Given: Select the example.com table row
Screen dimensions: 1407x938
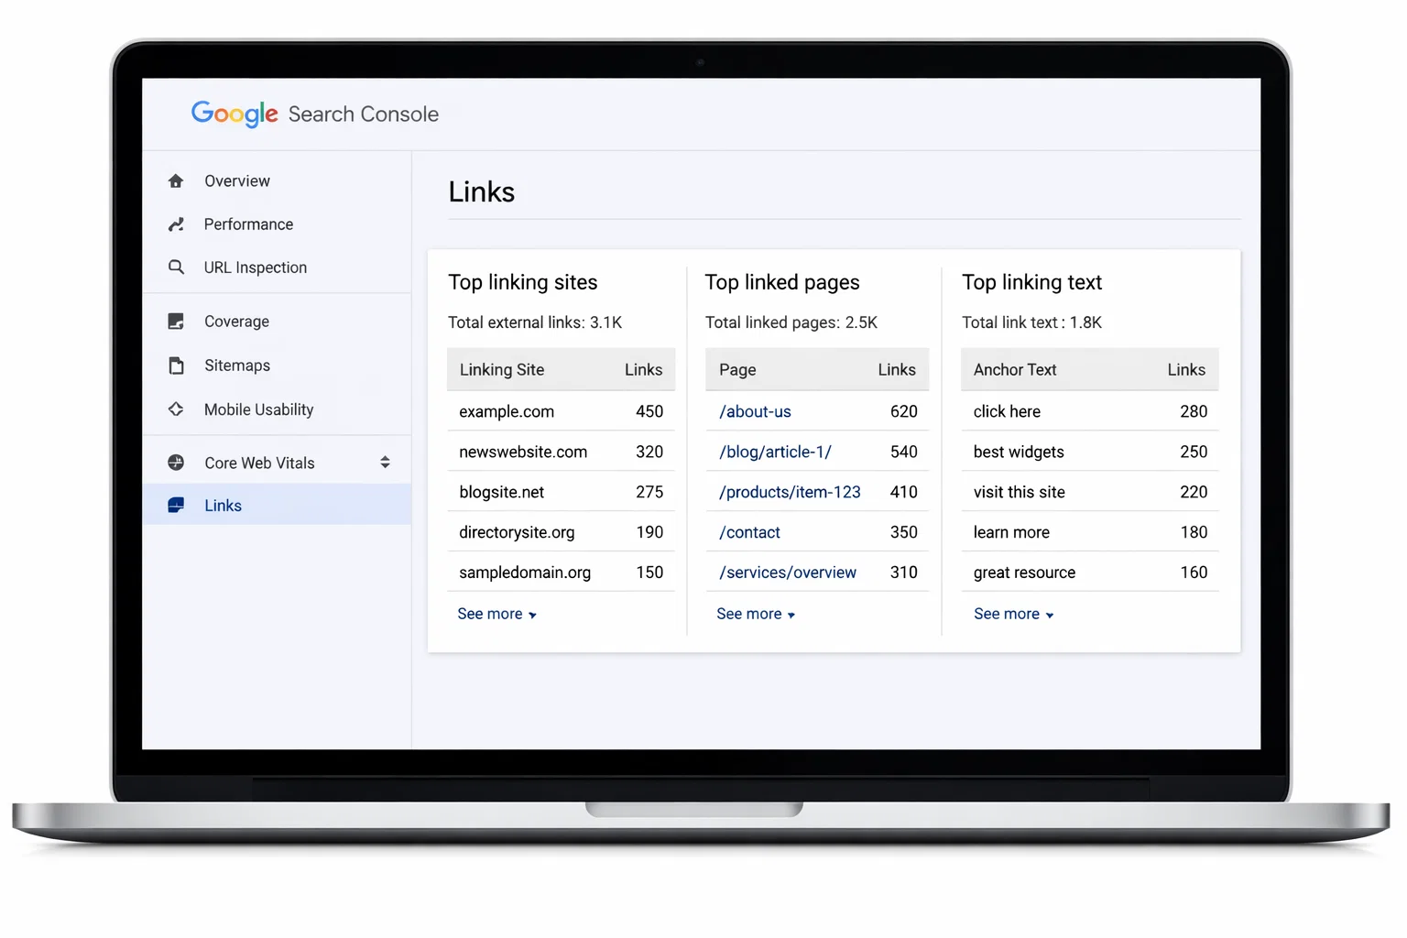Looking at the screenshot, I should point(560,411).
